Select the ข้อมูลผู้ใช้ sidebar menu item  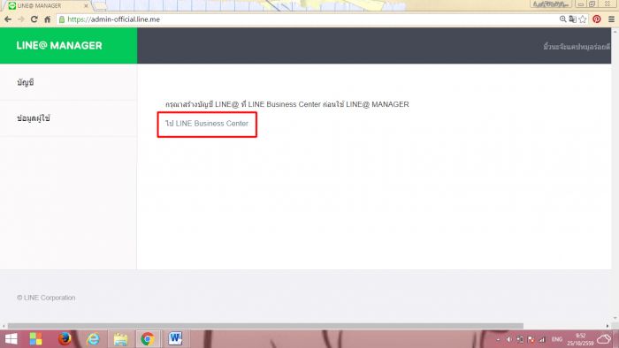point(68,118)
